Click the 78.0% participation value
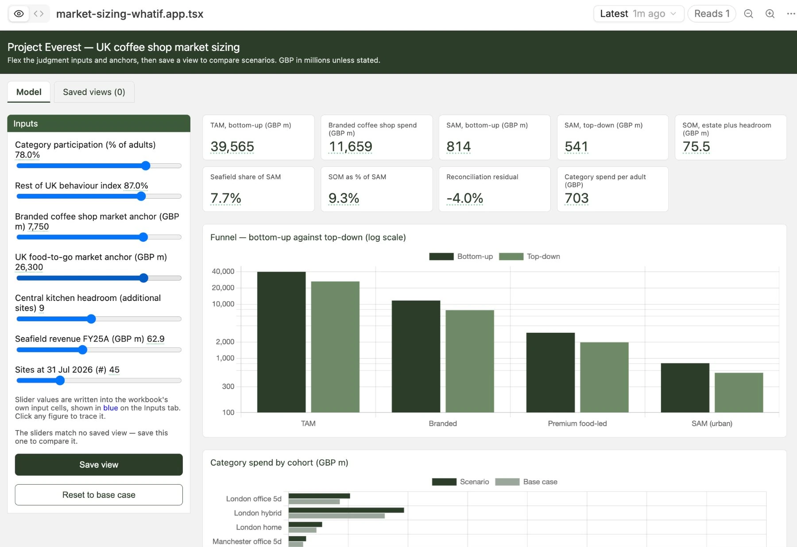Screen dimensions: 797x547 [x=27, y=155]
